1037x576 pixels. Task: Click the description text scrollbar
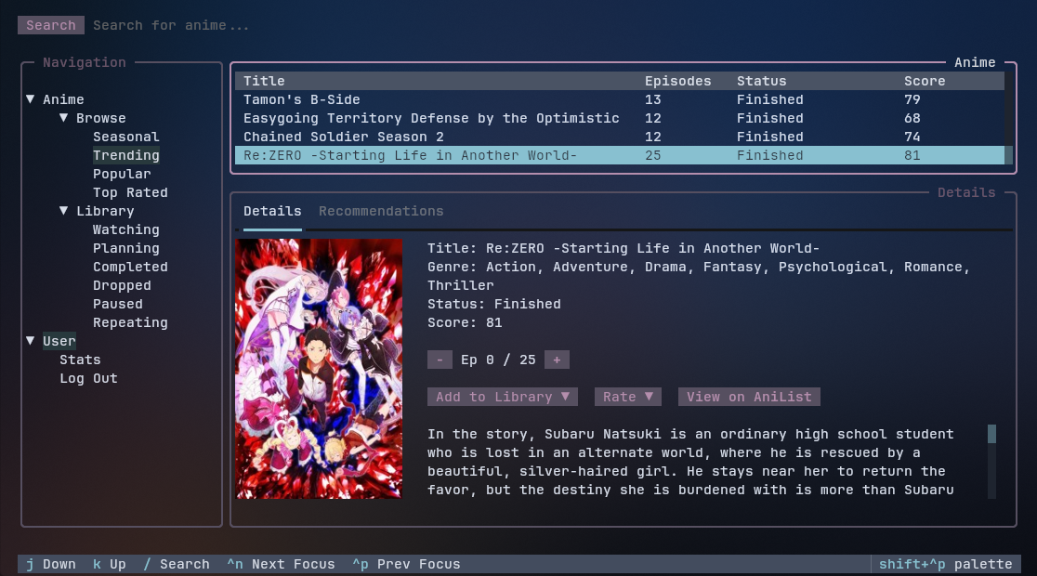[991, 462]
